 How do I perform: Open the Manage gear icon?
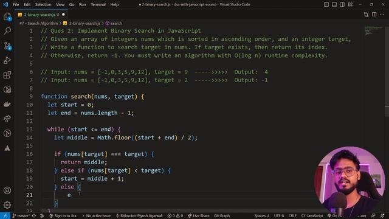(7, 205)
